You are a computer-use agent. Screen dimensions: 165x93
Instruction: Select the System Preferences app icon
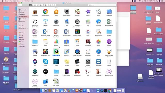click(88, 61)
